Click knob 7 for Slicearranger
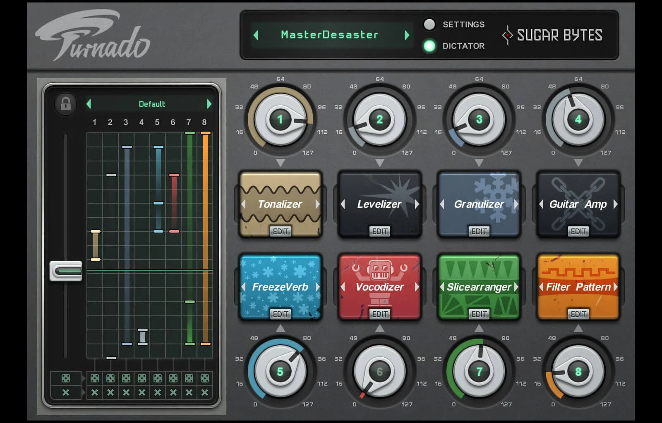The height and width of the screenshot is (423, 662). coord(479,371)
